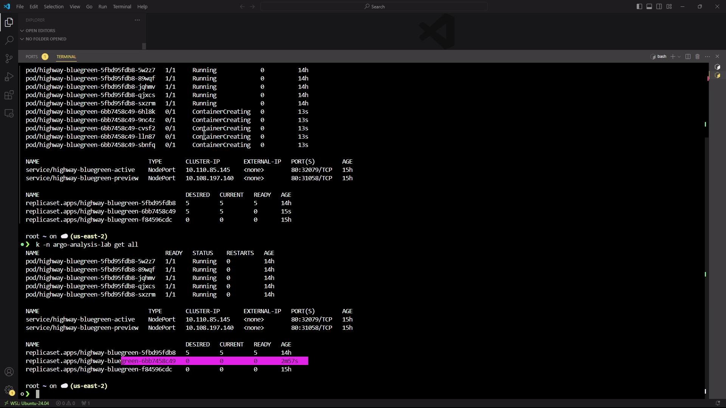The width and height of the screenshot is (726, 408).
Task: Open the Help menu
Action: [142, 6]
